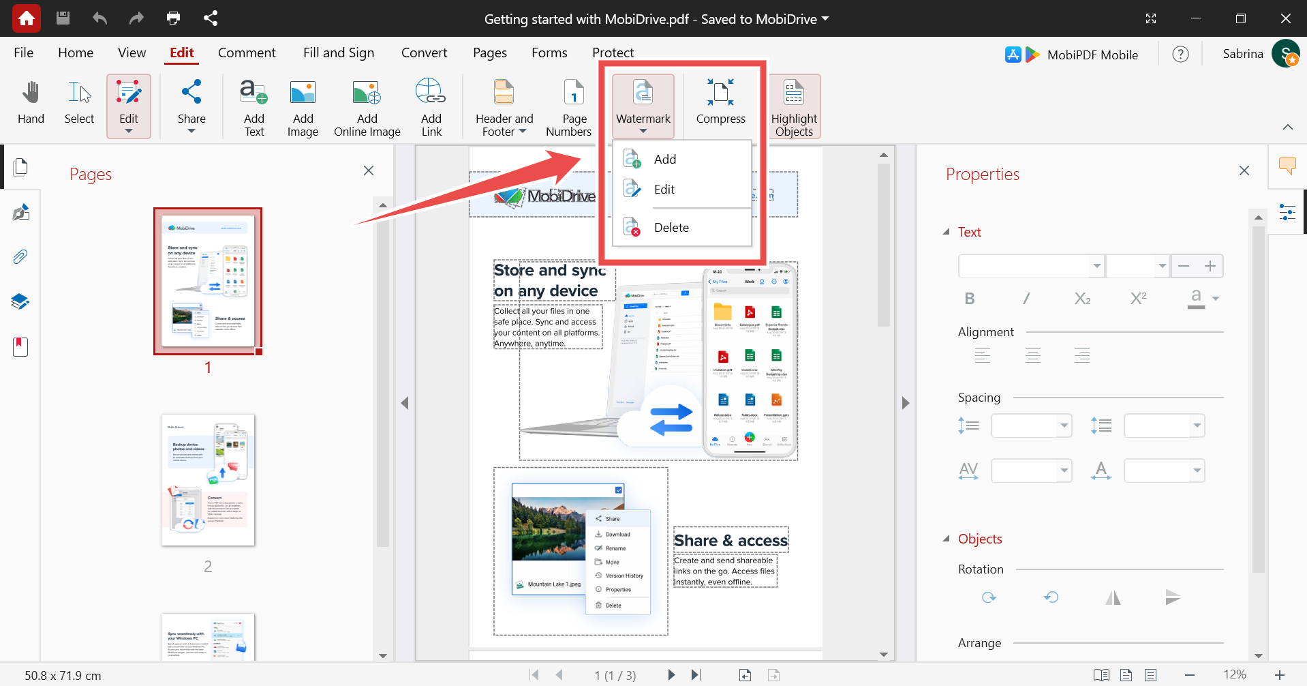The width and height of the screenshot is (1307, 686).
Task: Toggle Highlight Objects
Action: pyautogui.click(x=795, y=107)
